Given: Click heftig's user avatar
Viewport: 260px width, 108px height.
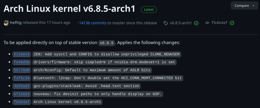Looking at the screenshot, I should click(x=6, y=23).
